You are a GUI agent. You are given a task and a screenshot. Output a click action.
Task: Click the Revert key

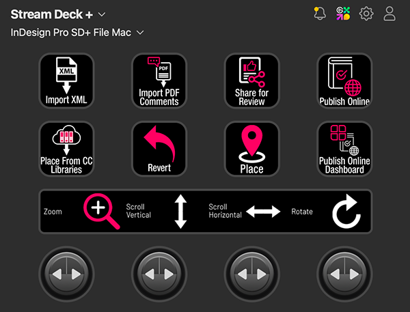(x=159, y=149)
